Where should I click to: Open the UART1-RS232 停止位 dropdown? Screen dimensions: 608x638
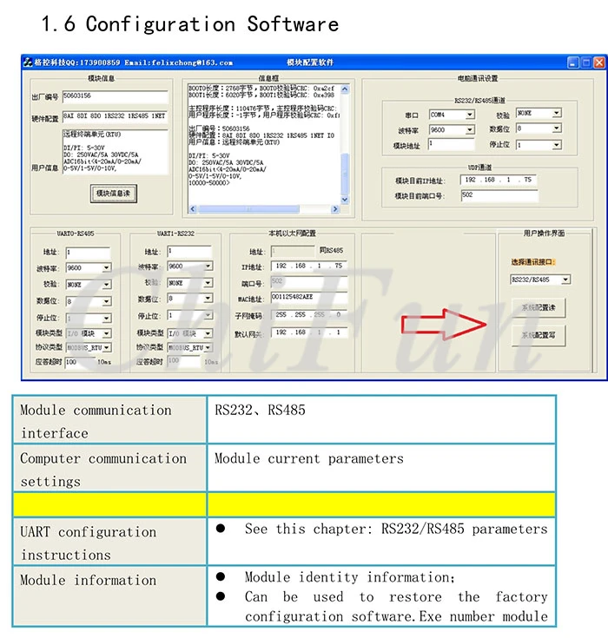pyautogui.click(x=208, y=316)
